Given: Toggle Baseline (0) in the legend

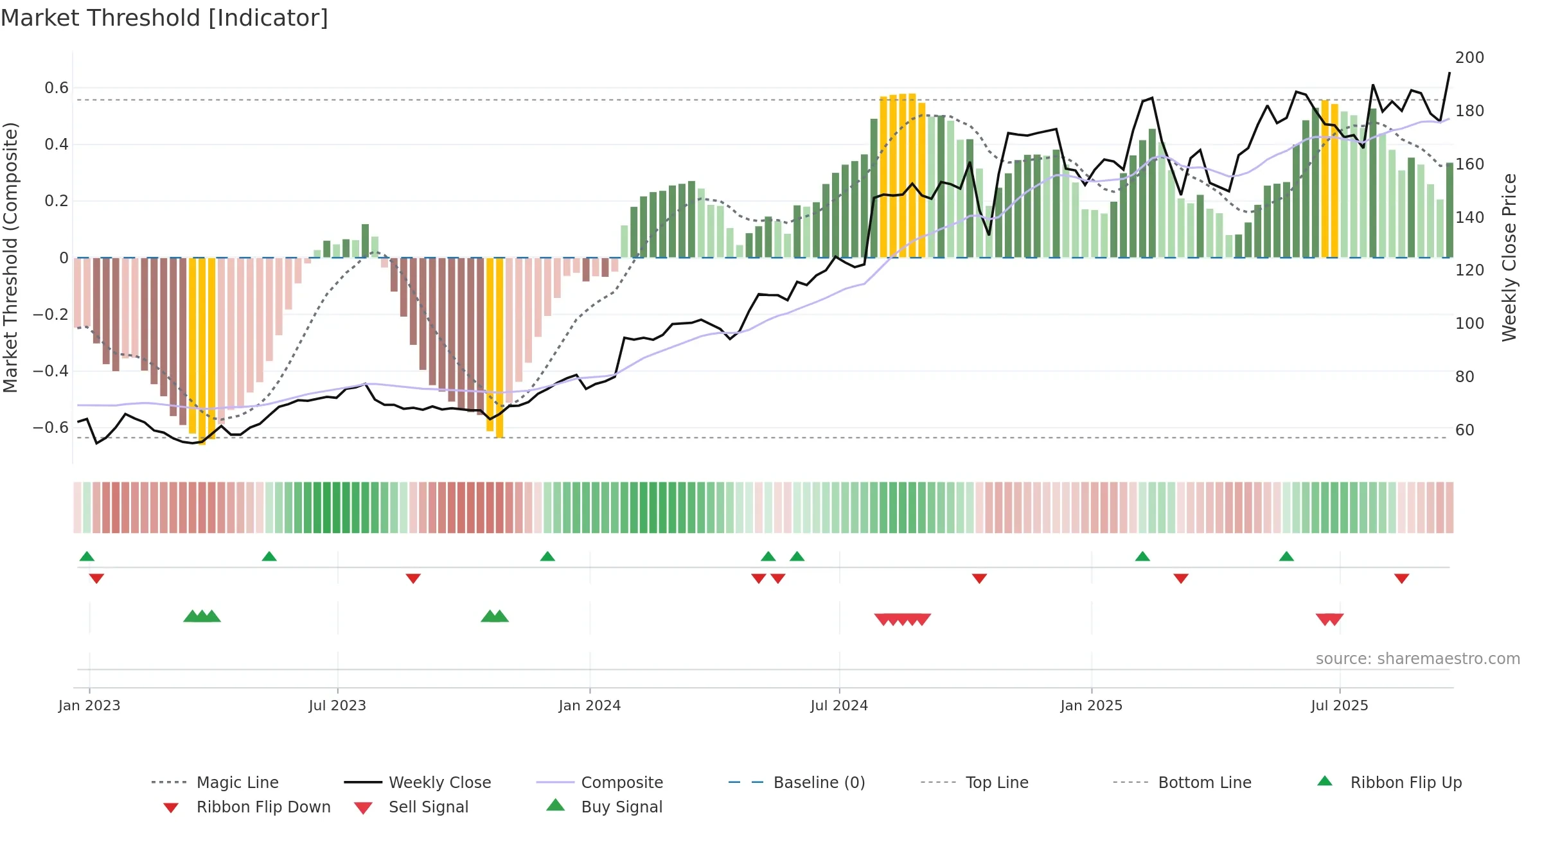Looking at the screenshot, I should pos(797,782).
